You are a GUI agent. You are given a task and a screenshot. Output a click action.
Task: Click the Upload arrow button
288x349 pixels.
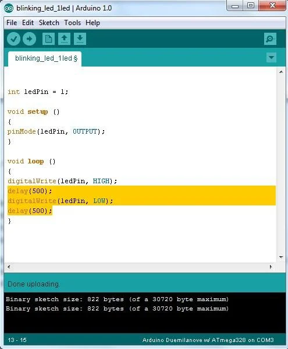(29, 39)
